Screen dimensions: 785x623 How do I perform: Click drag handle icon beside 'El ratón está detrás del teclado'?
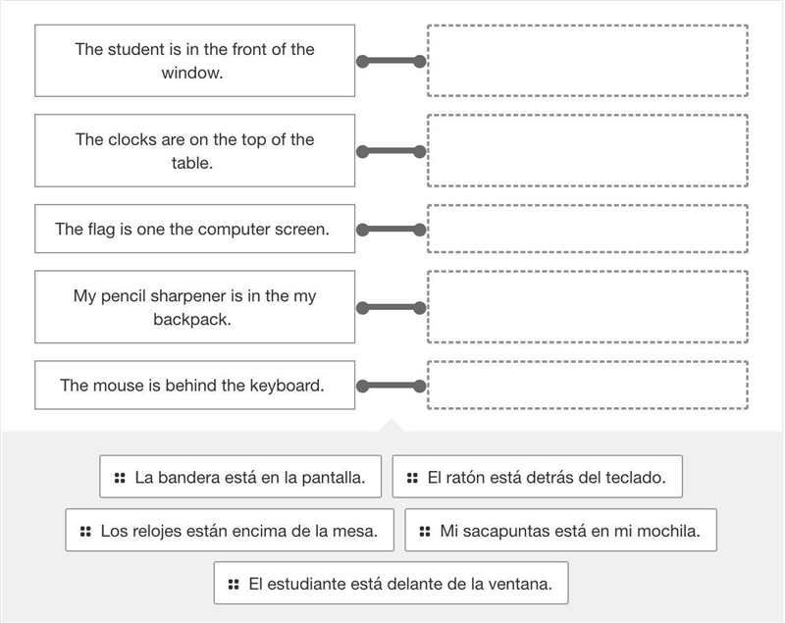coord(412,478)
